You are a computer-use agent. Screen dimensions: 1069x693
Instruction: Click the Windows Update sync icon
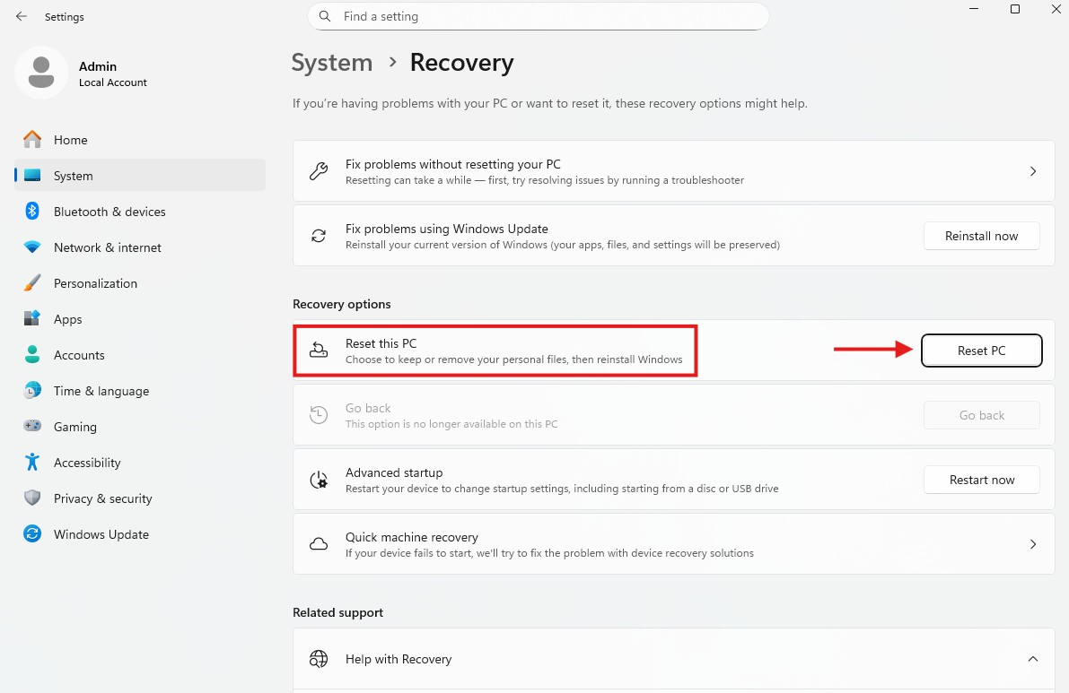pyautogui.click(x=32, y=534)
